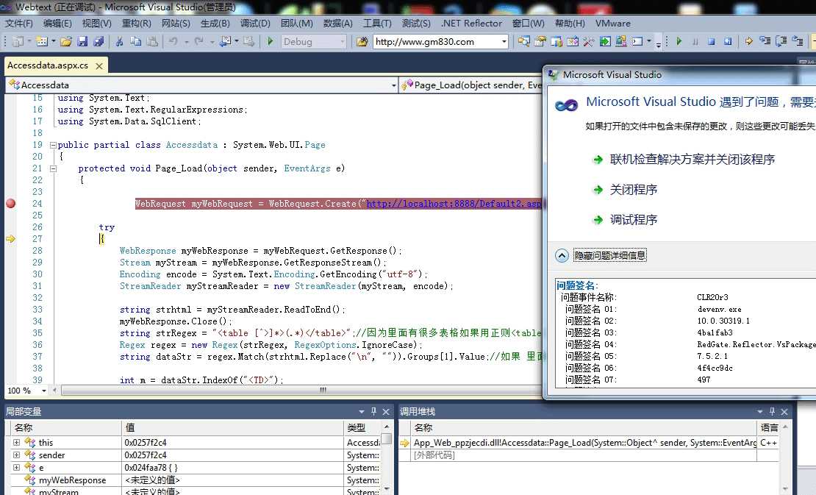Click the Paste icon in toolbar
The width and height of the screenshot is (816, 495).
point(152,42)
